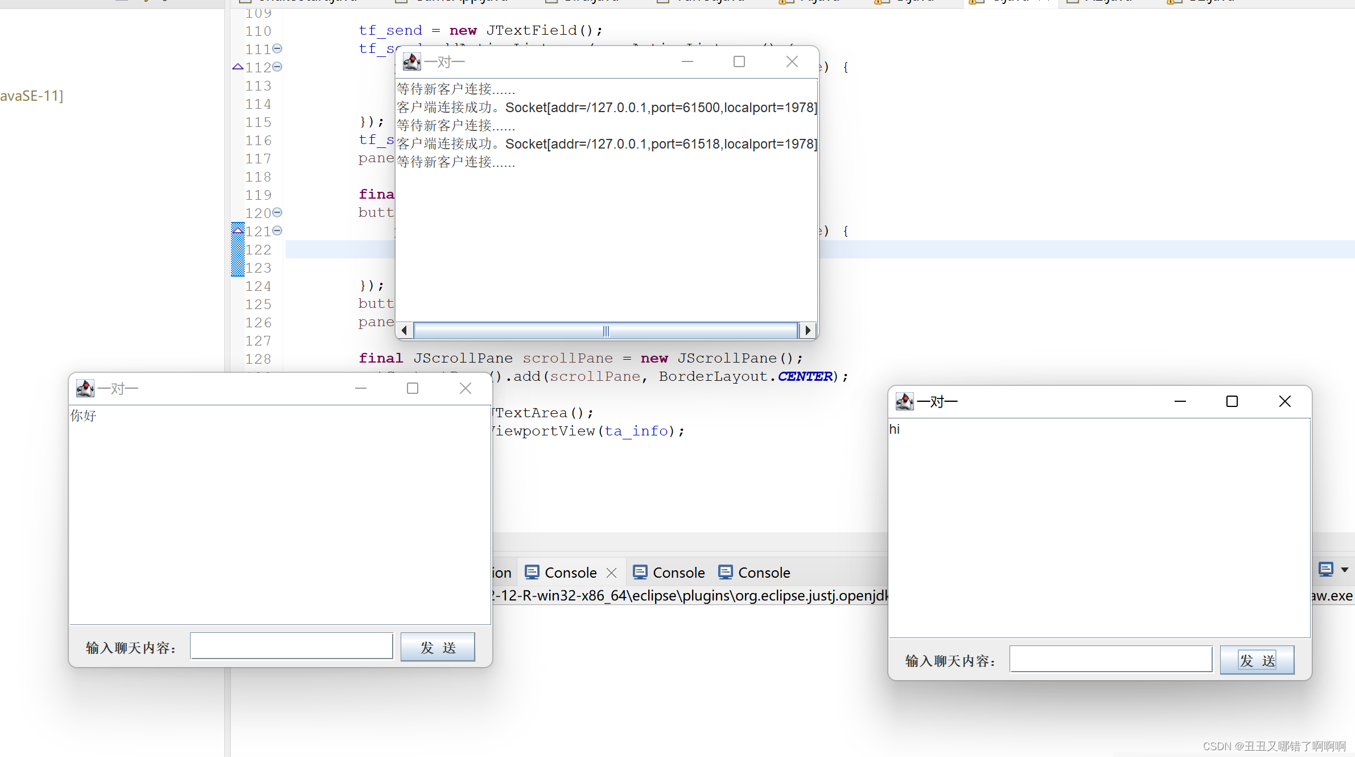Click the horizontal scrollbar thumb in server window

606,330
